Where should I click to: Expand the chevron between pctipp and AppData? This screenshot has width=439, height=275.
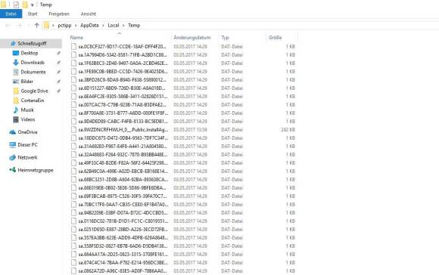click(76, 26)
